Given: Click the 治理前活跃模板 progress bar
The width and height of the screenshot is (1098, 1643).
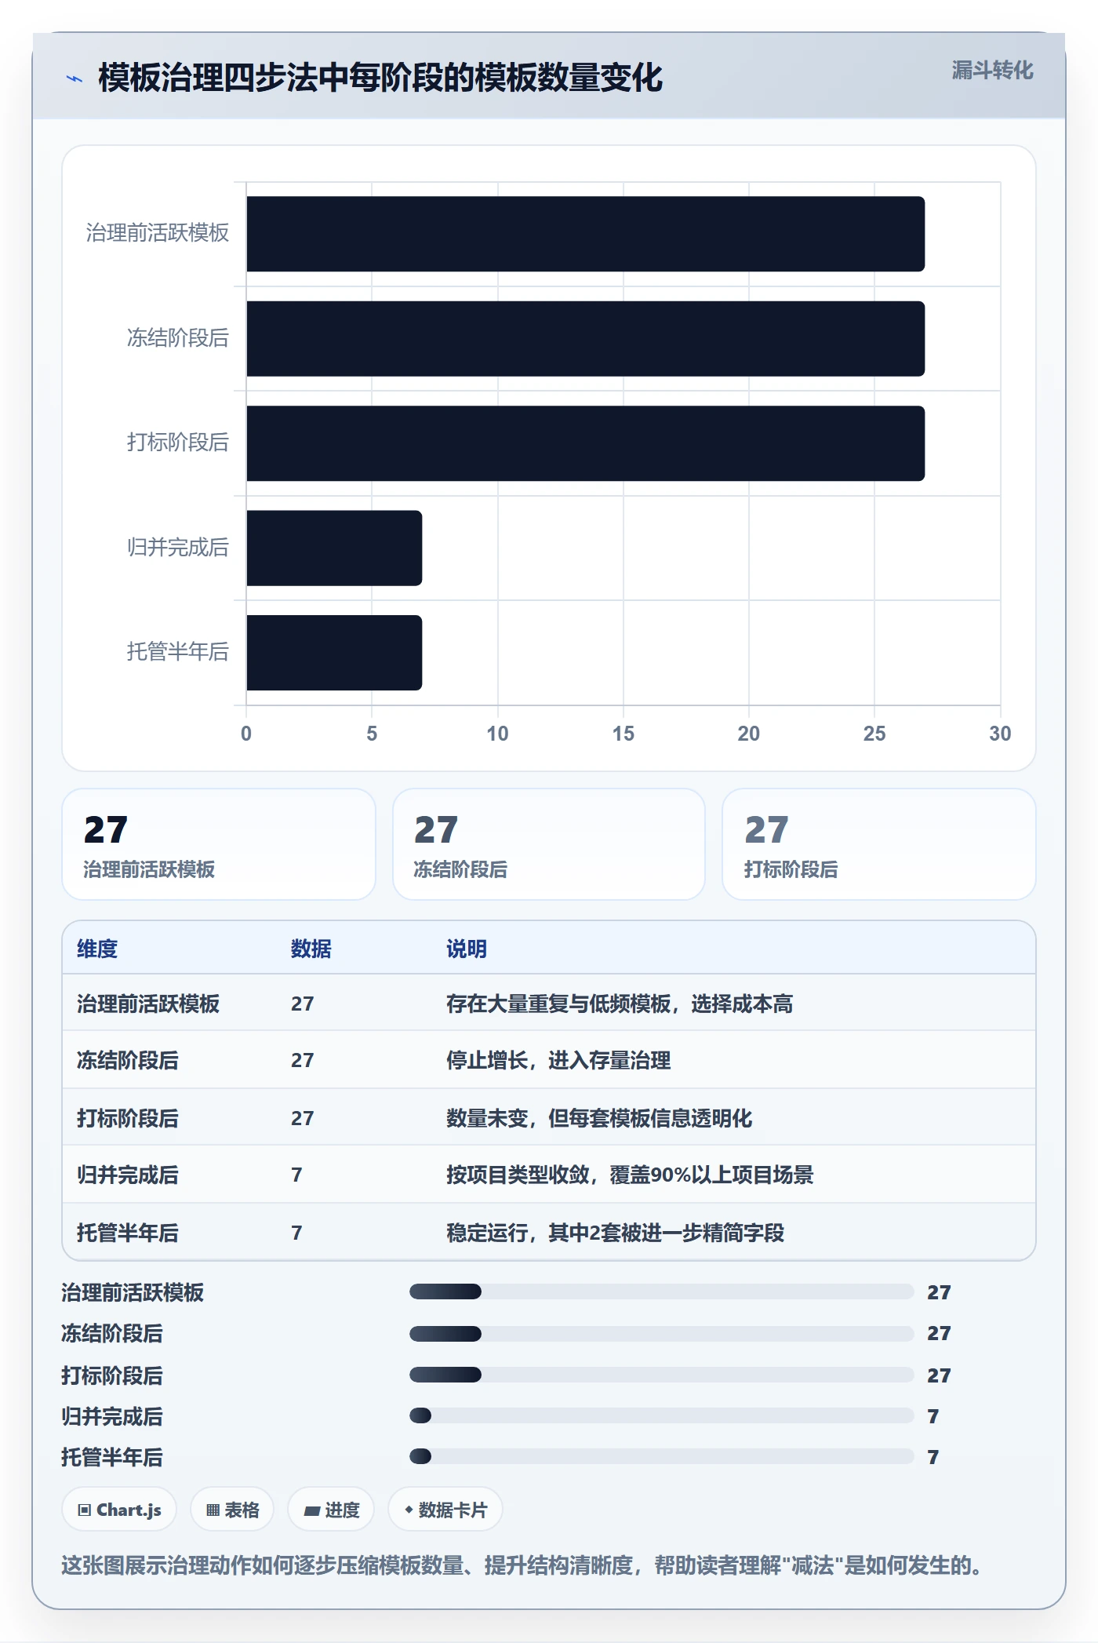Looking at the screenshot, I should (662, 1291).
